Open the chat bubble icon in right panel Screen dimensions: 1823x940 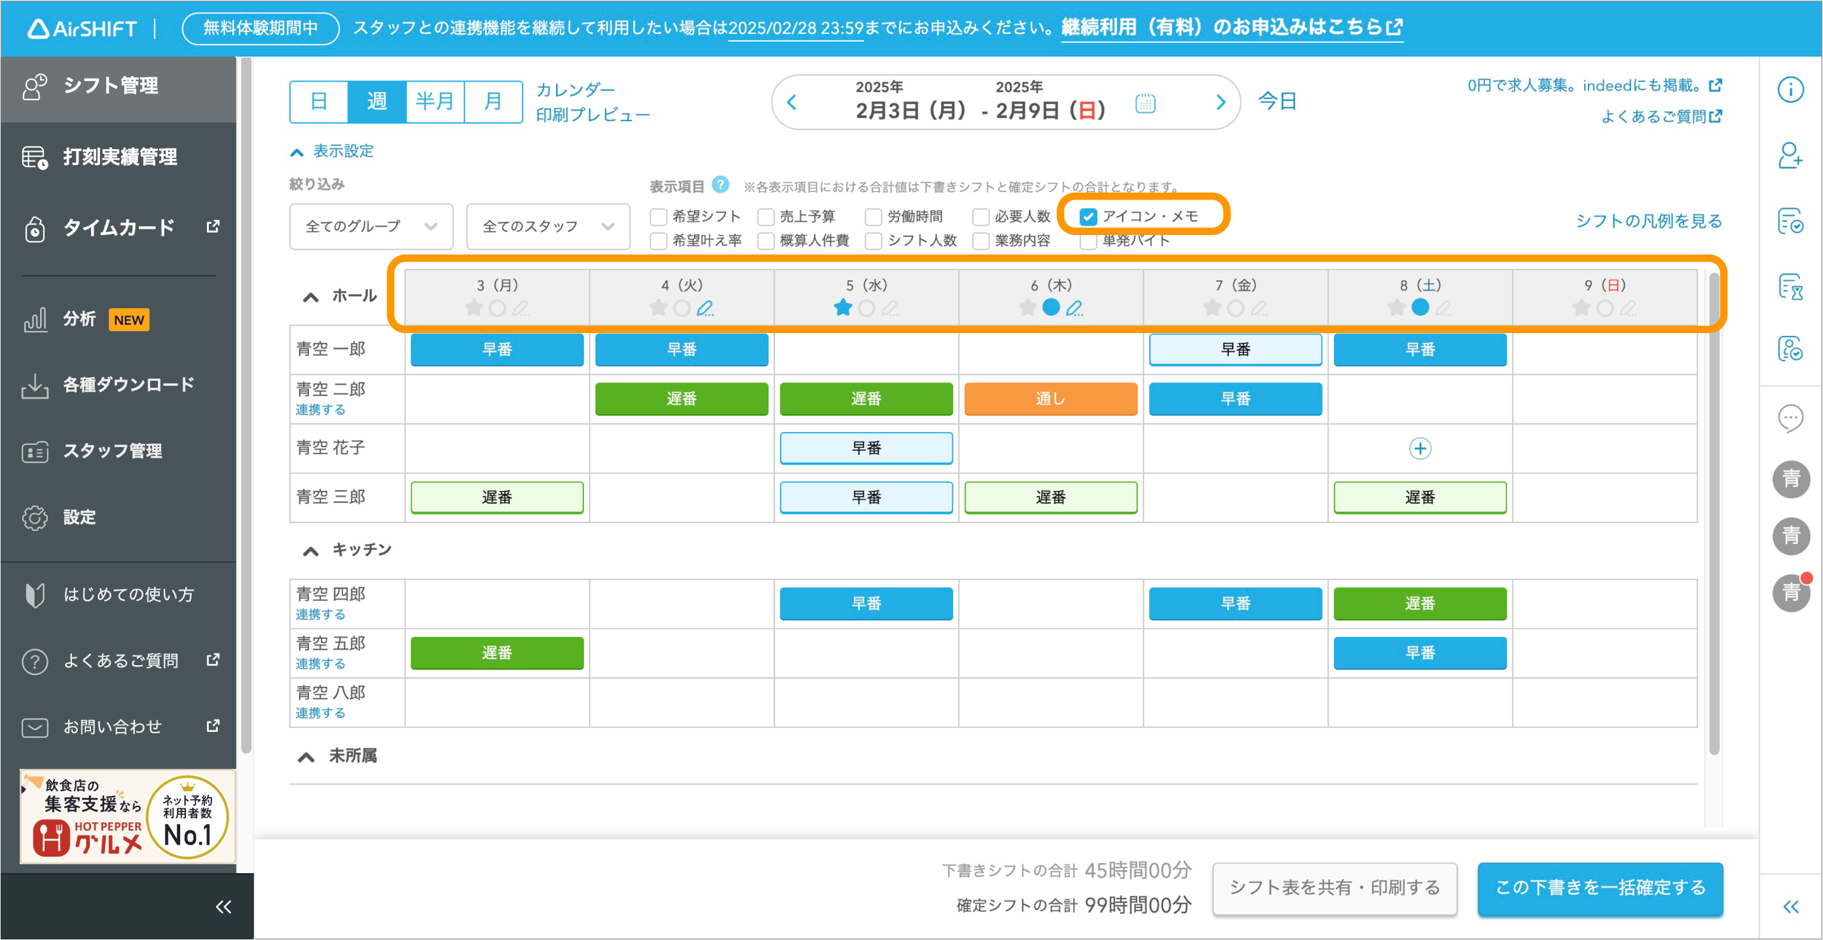[1790, 419]
